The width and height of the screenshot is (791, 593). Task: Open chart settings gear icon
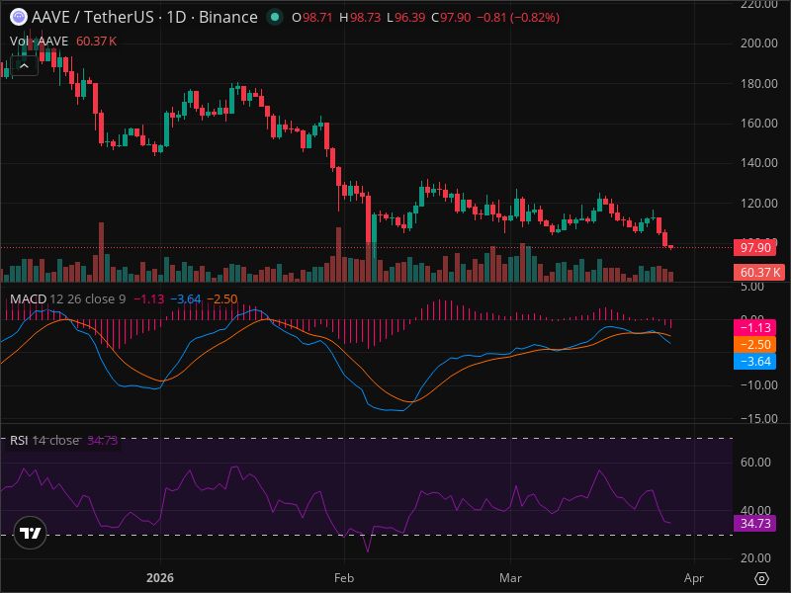coord(761,578)
